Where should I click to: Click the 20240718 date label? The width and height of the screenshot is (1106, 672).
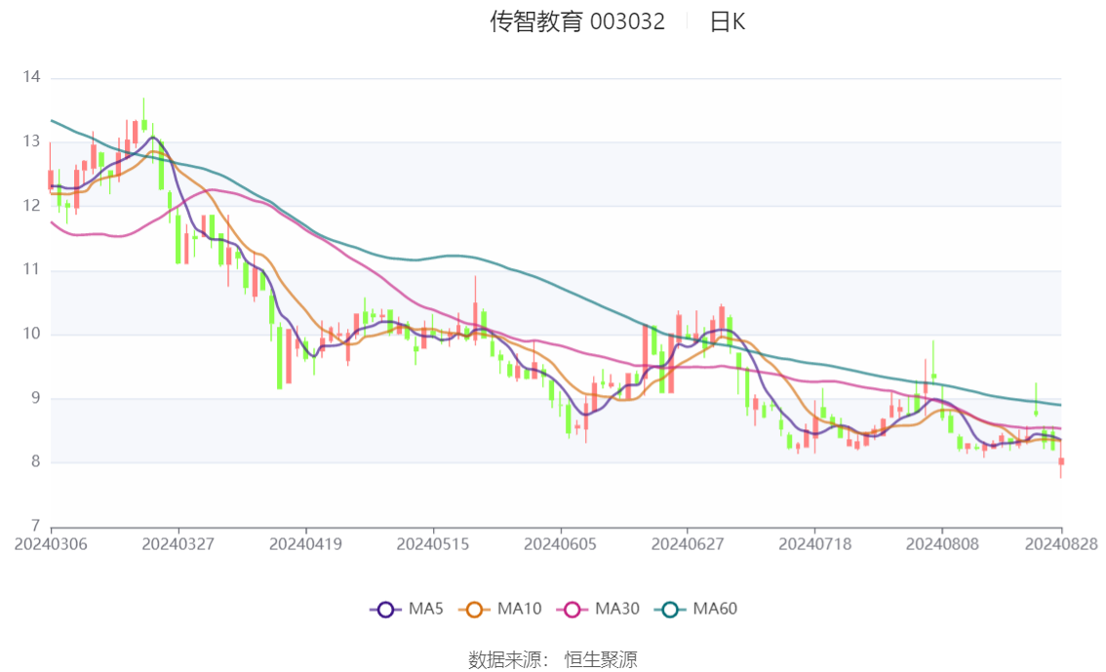click(x=814, y=544)
